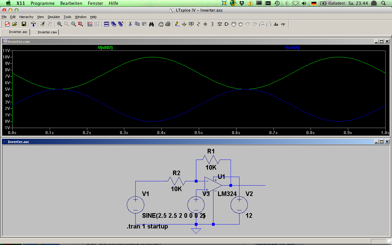The height and width of the screenshot is (245, 392).
Task: Click the R2 resistor symbol
Action: (x=176, y=181)
